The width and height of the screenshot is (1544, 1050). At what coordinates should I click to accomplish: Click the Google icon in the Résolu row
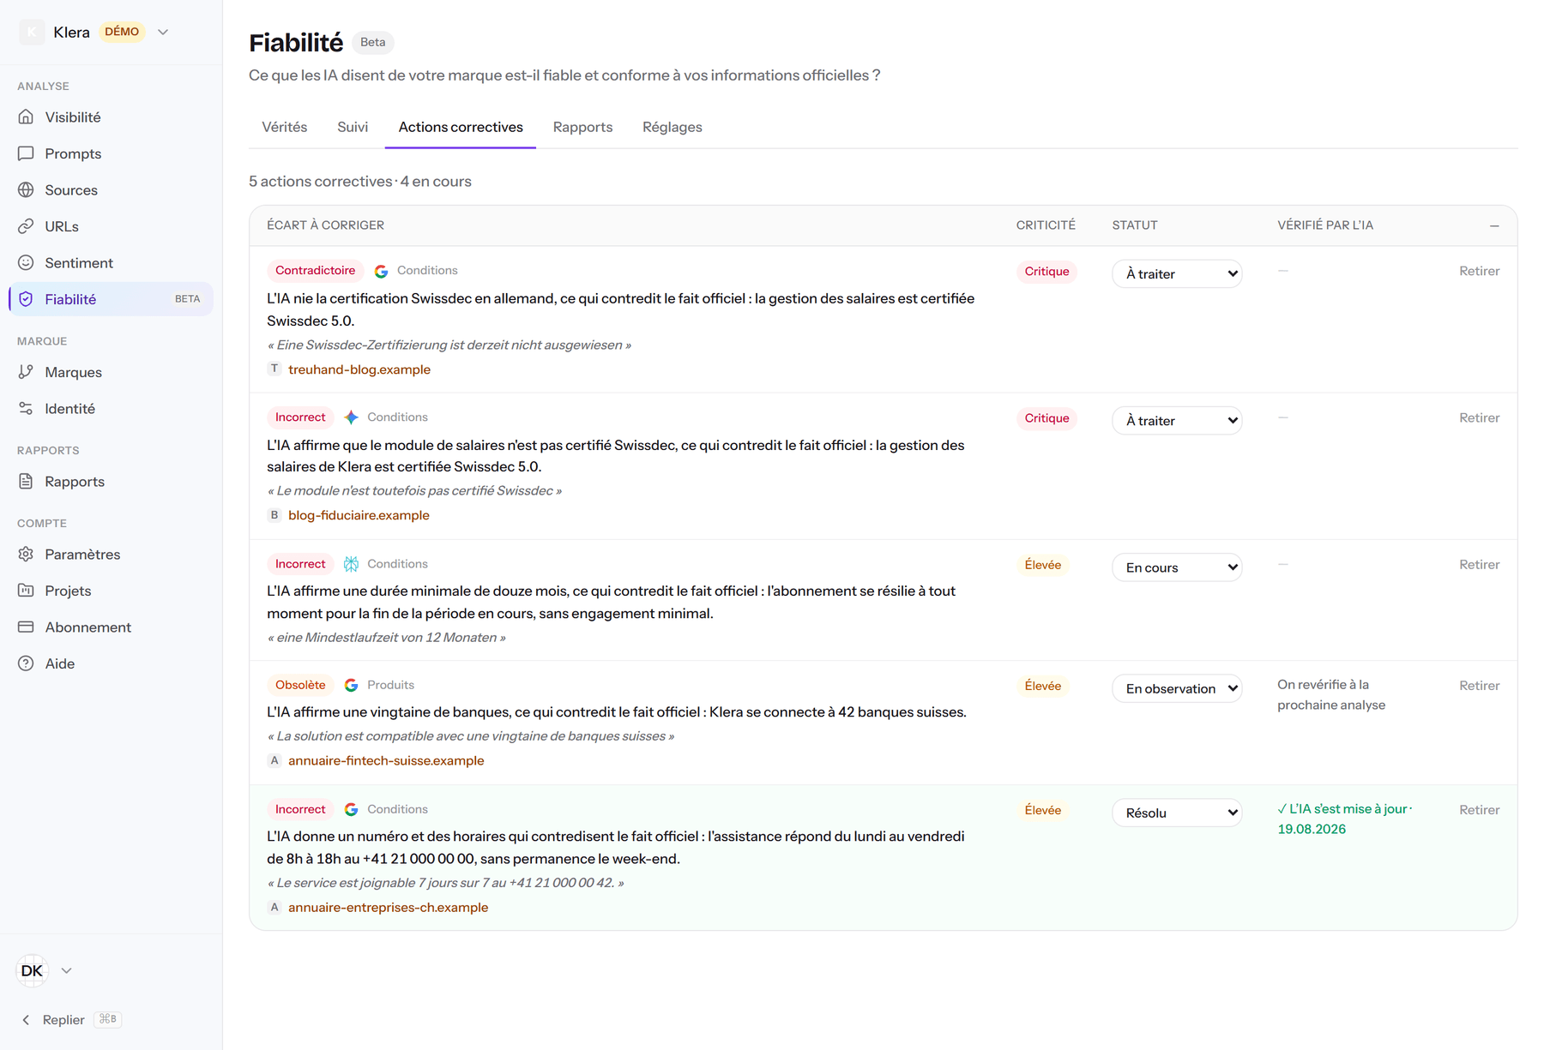pyautogui.click(x=351, y=809)
